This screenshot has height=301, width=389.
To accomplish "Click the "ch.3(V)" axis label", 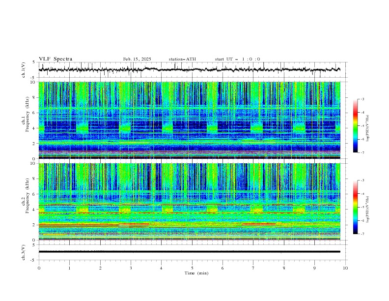I will pyautogui.click(x=24, y=252).
